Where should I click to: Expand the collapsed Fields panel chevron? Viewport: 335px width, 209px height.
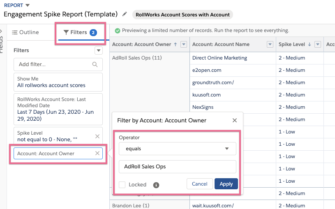pyautogui.click(x=1, y=31)
